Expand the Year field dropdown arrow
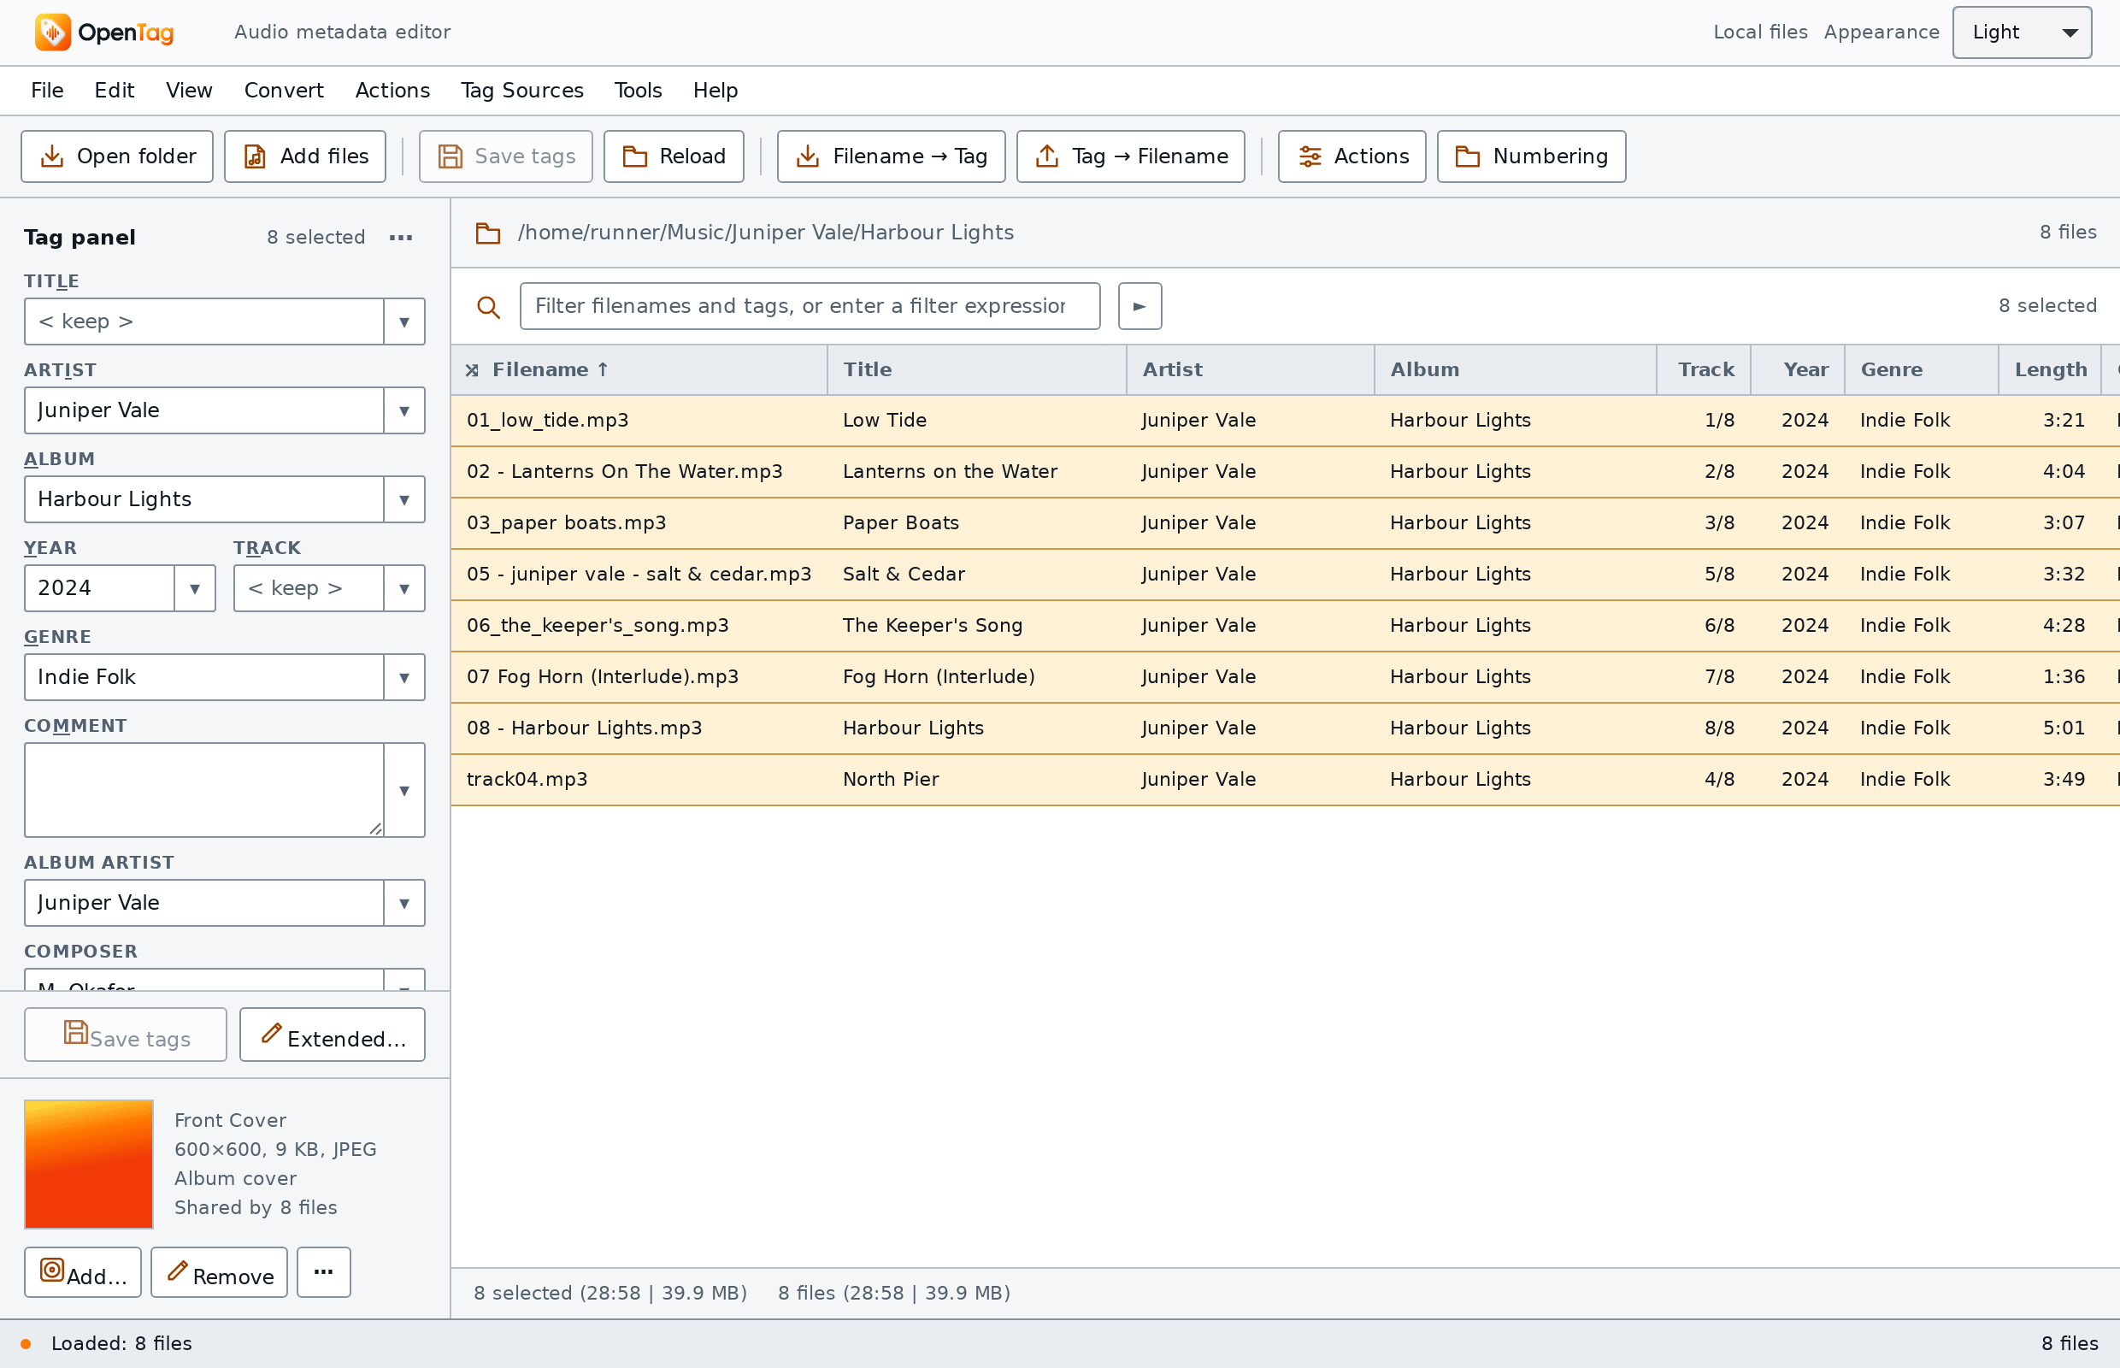2120x1368 pixels. pyautogui.click(x=195, y=588)
